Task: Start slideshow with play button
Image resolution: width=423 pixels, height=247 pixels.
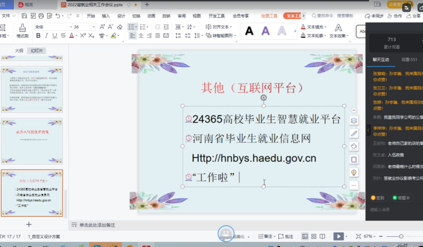Action: tap(338, 236)
